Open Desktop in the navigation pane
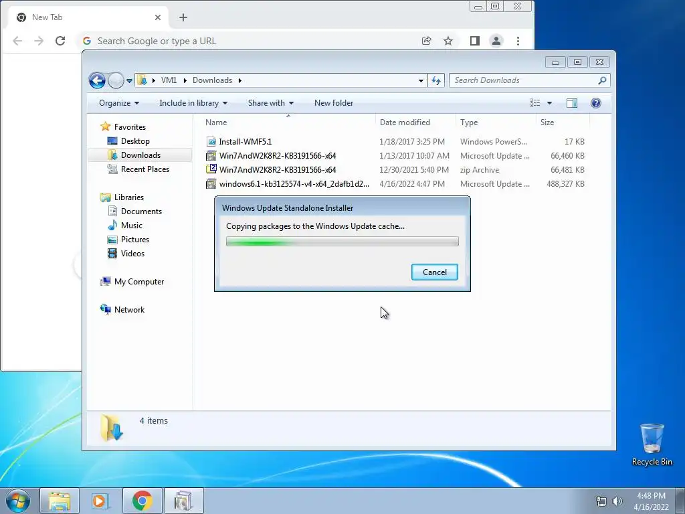The width and height of the screenshot is (685, 514). pos(135,141)
